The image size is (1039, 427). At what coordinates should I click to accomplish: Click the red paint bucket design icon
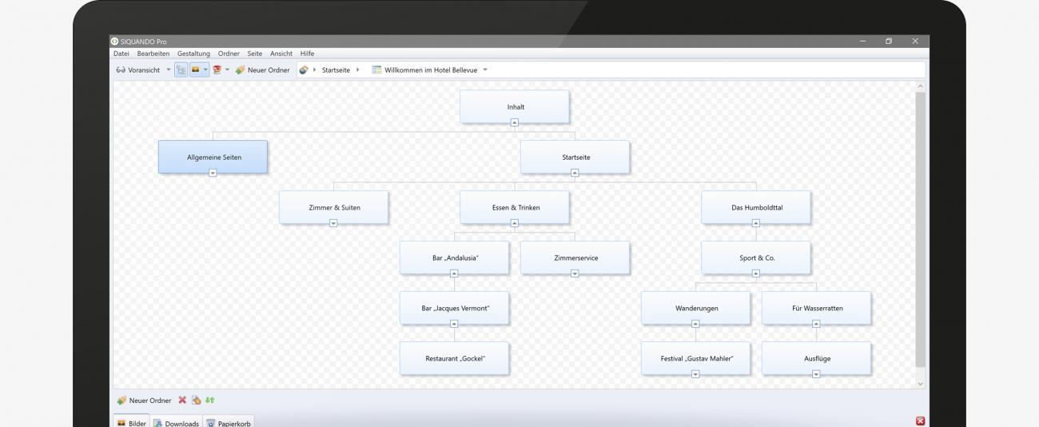pos(217,70)
